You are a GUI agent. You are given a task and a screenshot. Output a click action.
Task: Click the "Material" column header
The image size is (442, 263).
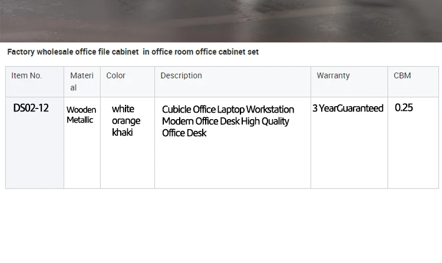81,81
